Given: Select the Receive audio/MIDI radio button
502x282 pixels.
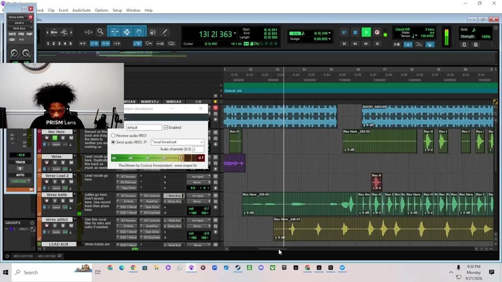Looking at the screenshot, I should tap(113, 136).
